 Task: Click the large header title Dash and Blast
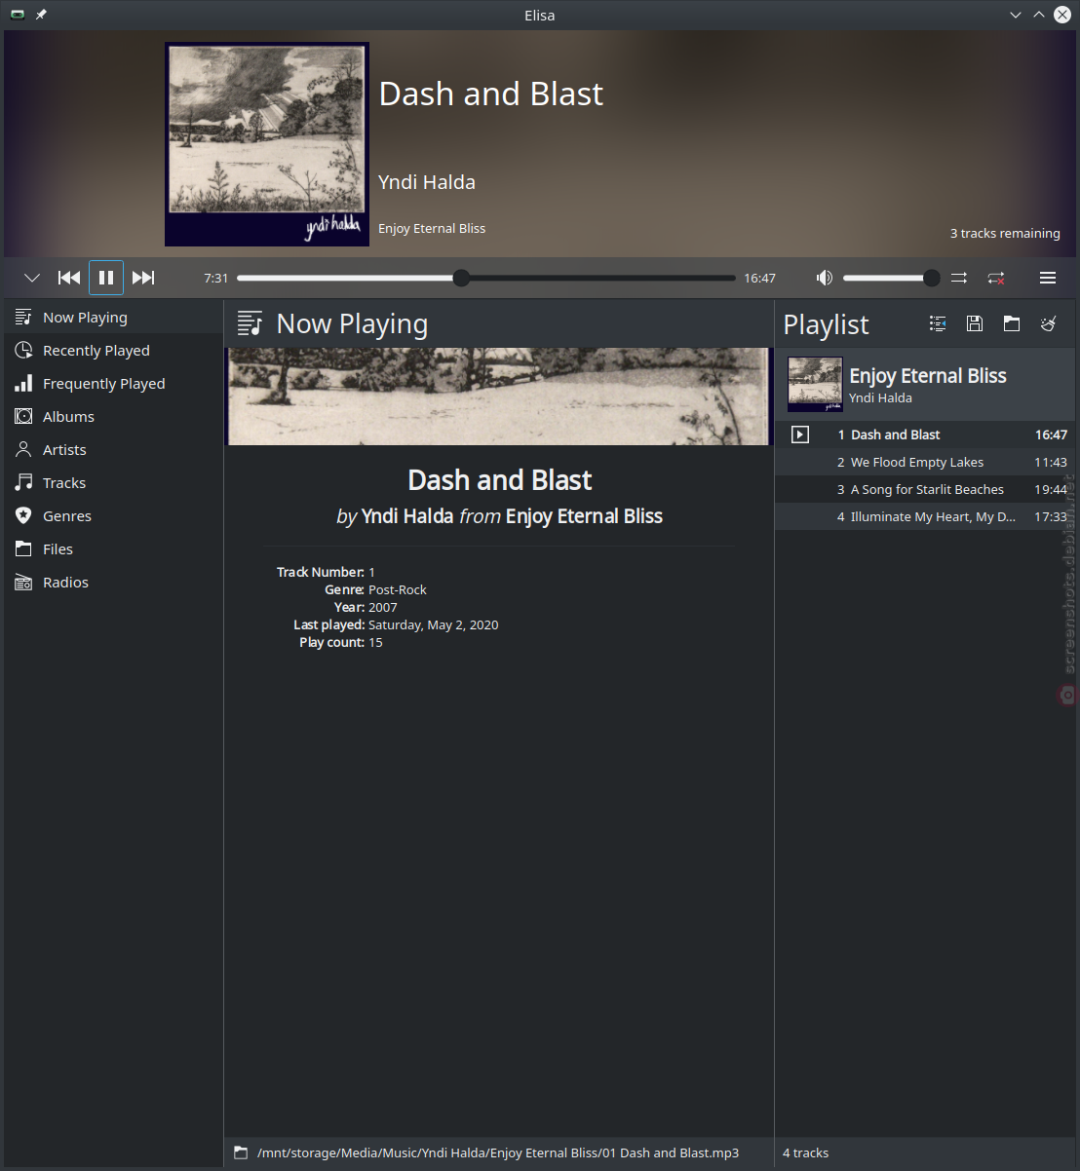pyautogui.click(x=491, y=94)
